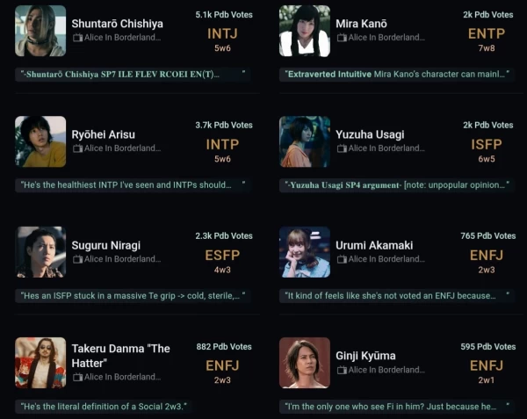Open Urumi Akamaki's "It kind of feels" comment
Viewport: 527px width, 419px height.
click(x=390, y=296)
